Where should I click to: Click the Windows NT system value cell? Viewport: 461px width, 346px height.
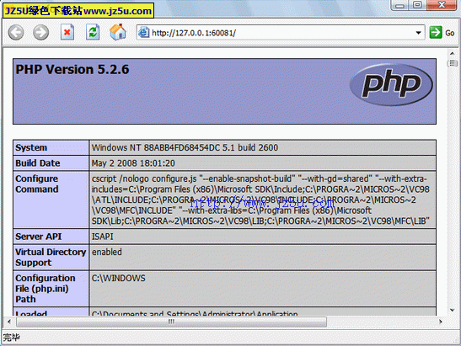(263, 147)
